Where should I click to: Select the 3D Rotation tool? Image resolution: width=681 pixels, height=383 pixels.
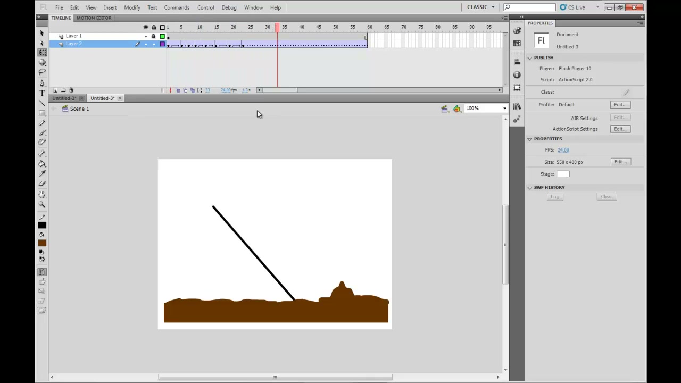click(x=42, y=62)
